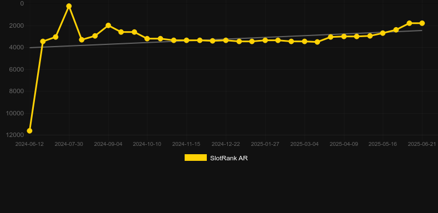Select the data point above 2024-11-15
Screen dimensions: 438x213
coord(187,40)
